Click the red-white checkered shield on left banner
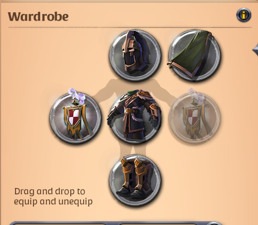 point(74,118)
